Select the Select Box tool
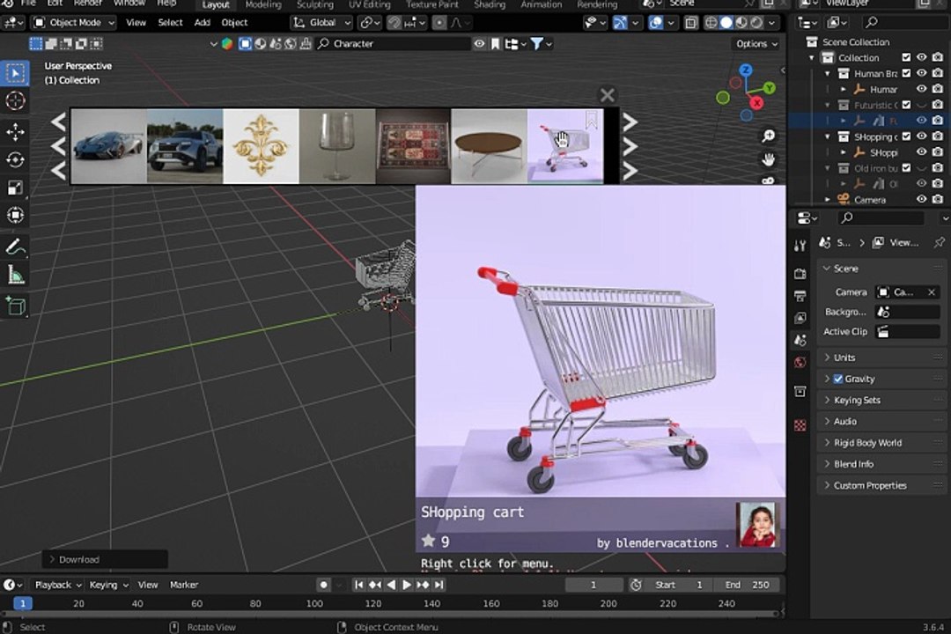951x634 pixels. click(15, 73)
